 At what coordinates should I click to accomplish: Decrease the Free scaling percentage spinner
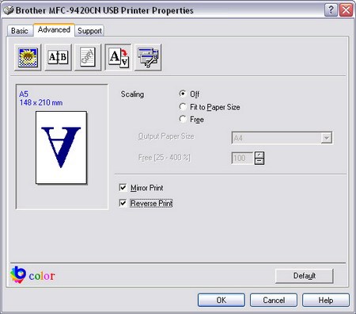(259, 161)
